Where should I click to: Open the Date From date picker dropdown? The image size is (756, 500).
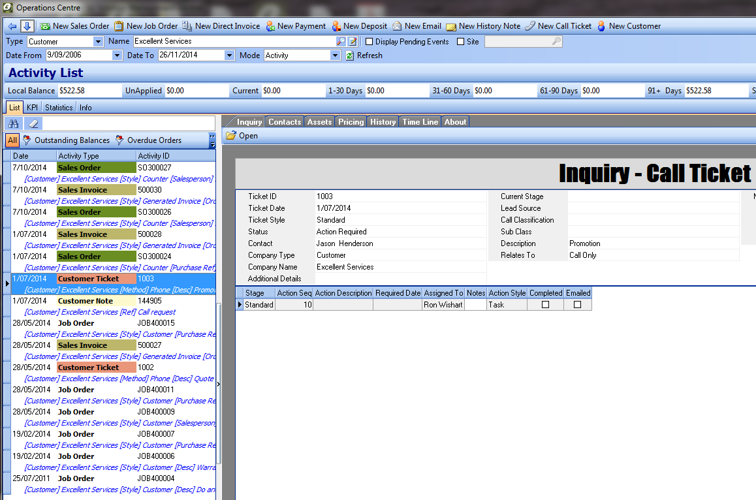click(117, 55)
